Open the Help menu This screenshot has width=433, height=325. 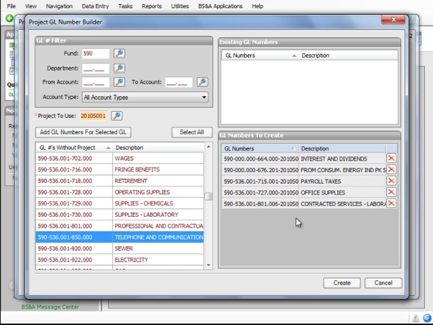(258, 6)
